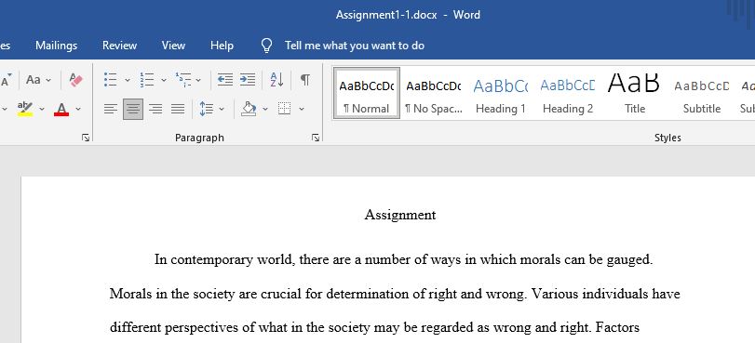Click the Bullets list icon
The width and height of the screenshot is (755, 343).
point(111,79)
